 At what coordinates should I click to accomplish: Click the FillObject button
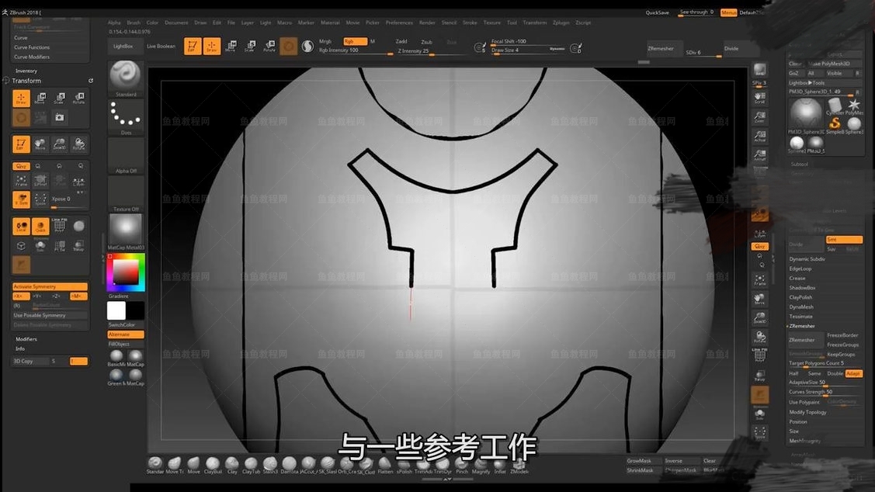[x=126, y=344]
